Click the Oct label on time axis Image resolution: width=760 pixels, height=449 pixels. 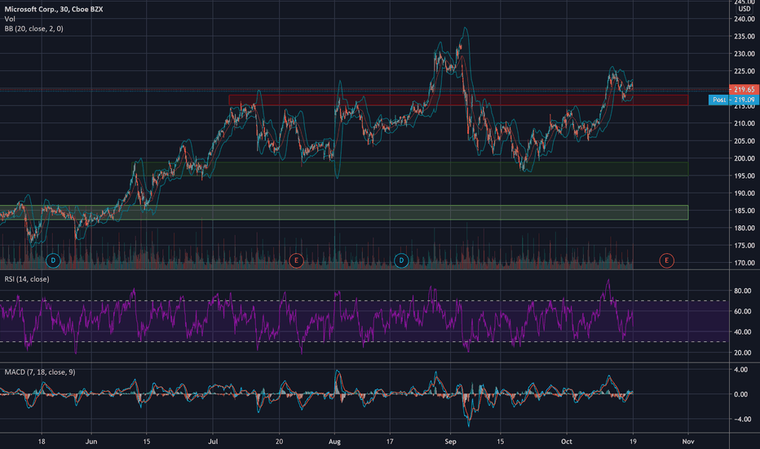pos(567,442)
